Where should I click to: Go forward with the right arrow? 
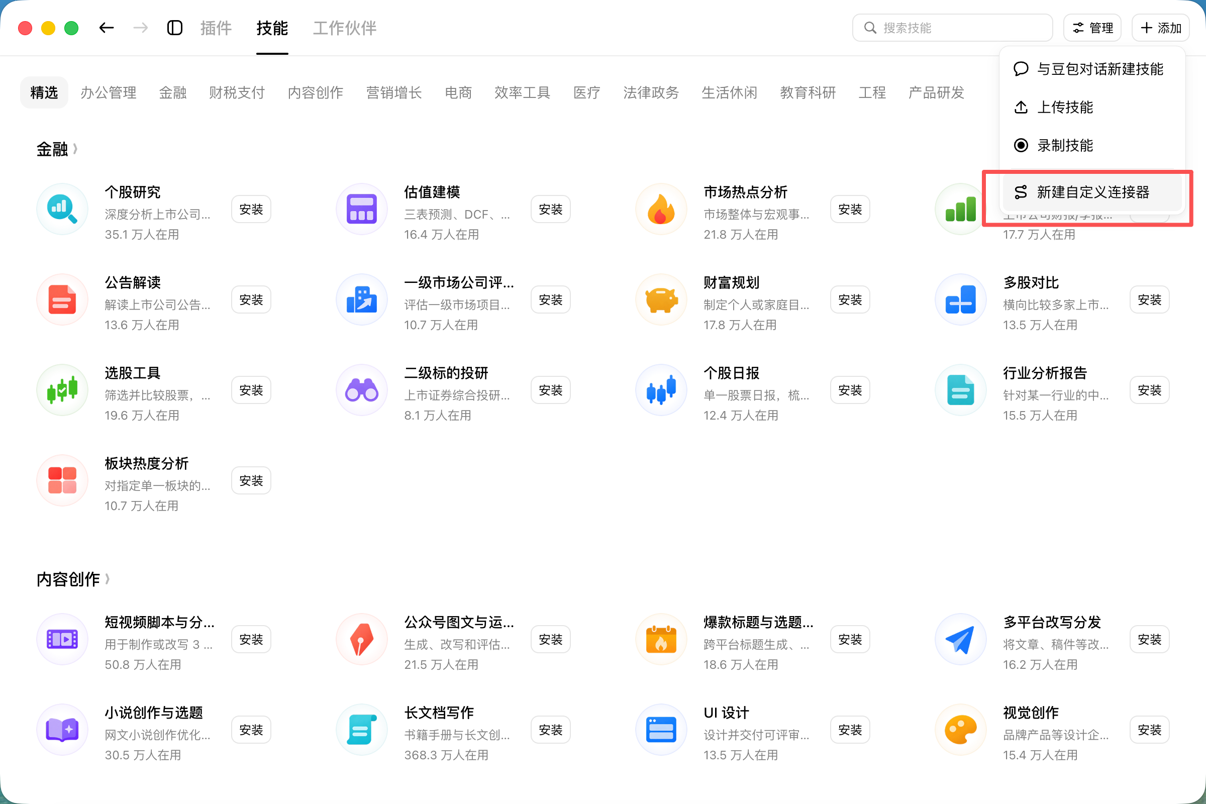pos(141,28)
